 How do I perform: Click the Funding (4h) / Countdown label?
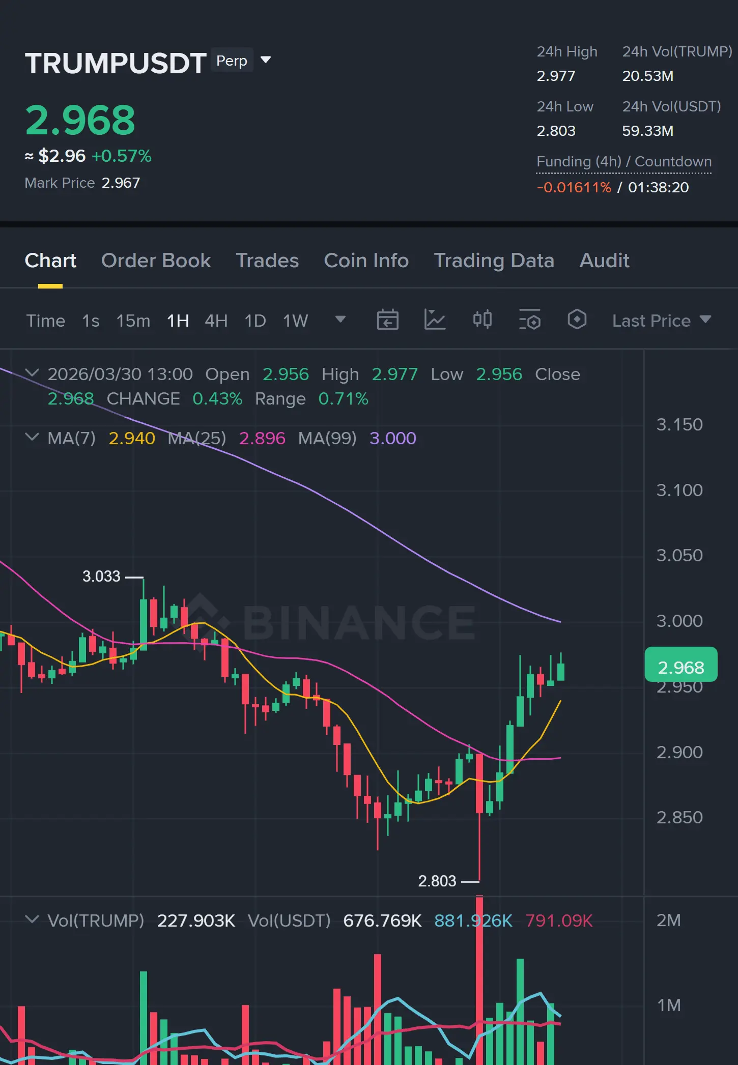pyautogui.click(x=623, y=162)
